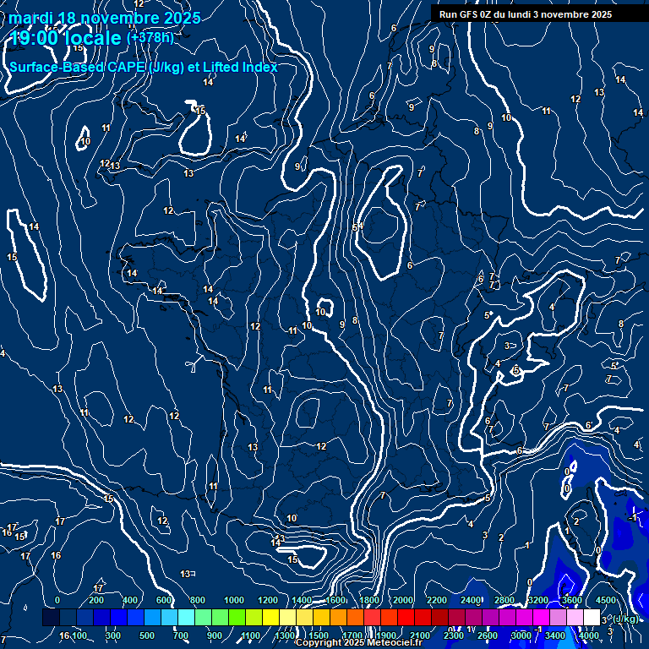Click "Surface-Based CAPE (J/kg) et Lifted Index" title
Image resolution: width=649 pixels, height=649 pixels.
pos(143,67)
